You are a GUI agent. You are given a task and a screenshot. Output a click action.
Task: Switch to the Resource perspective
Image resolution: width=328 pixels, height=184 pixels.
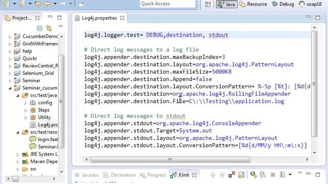(x=253, y=4)
